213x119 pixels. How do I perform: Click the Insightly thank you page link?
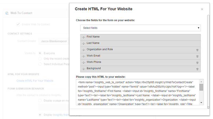[x=61, y=115]
